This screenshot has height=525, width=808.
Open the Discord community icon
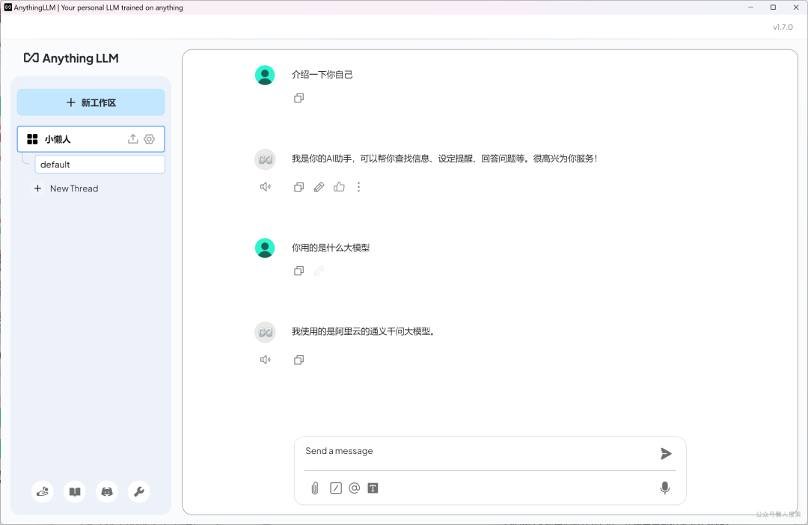[107, 491]
